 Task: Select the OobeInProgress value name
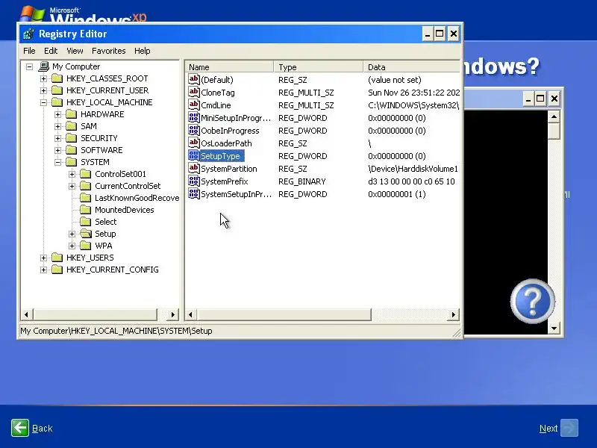click(230, 131)
